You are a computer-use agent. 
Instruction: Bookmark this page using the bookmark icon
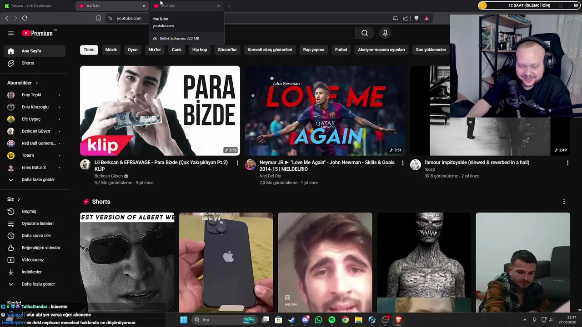[x=98, y=18]
